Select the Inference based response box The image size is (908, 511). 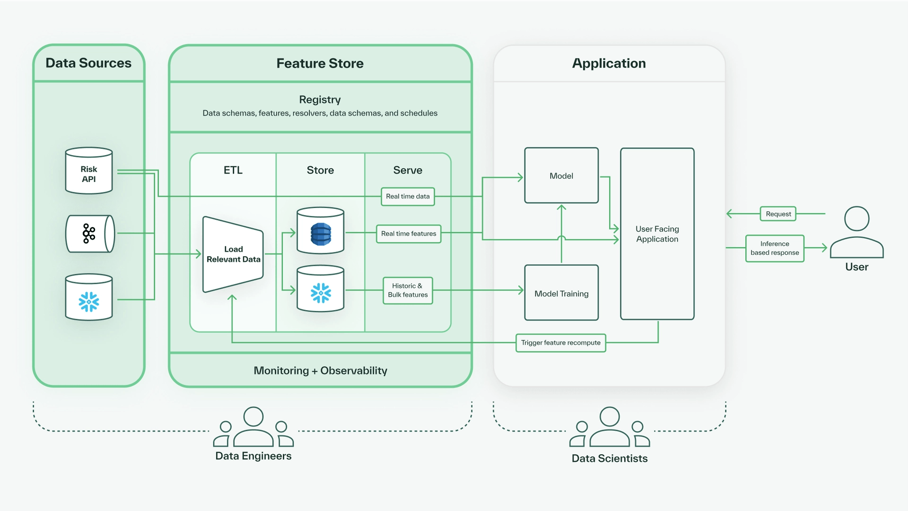click(x=775, y=249)
